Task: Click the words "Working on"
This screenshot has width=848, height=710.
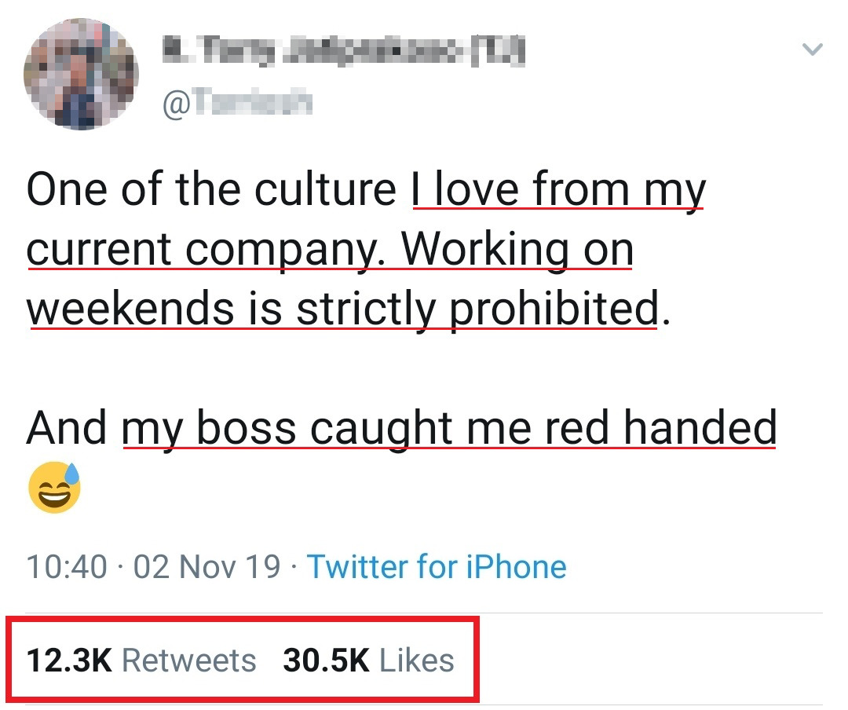Action: pos(517,251)
